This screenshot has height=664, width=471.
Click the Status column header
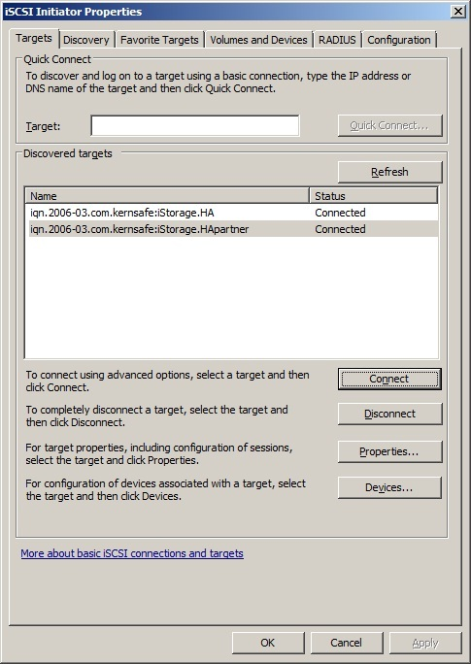click(x=374, y=196)
